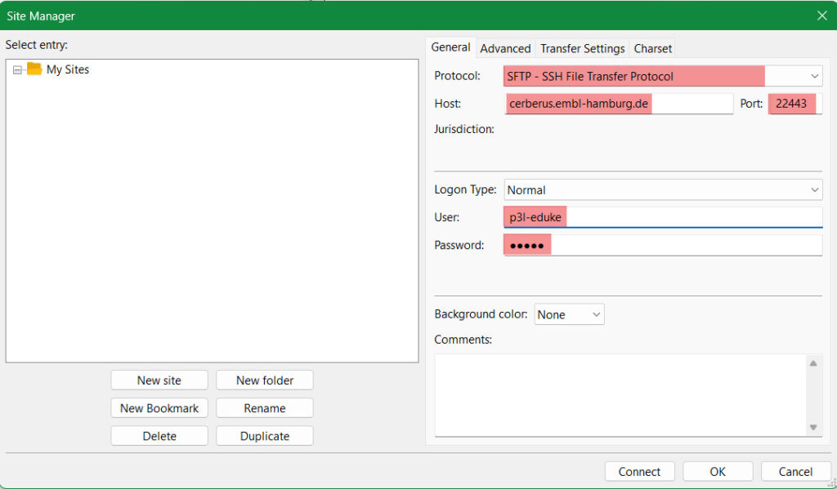
Task: Close the Site Manager dialog
Action: pos(821,15)
